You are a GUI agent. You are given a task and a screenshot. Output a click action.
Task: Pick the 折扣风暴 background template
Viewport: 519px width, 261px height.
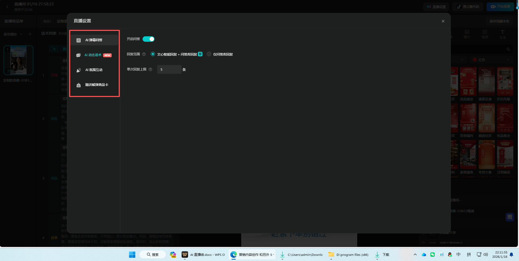click(505, 82)
